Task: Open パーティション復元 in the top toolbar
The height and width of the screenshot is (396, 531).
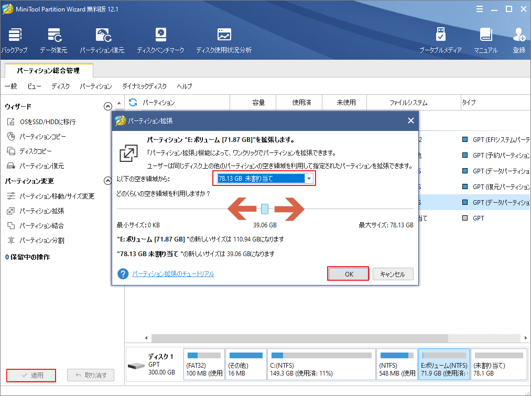Action: pos(102,41)
